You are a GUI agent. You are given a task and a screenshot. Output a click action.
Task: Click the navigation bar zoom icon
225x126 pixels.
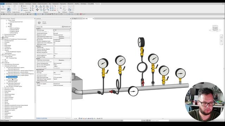221,41
